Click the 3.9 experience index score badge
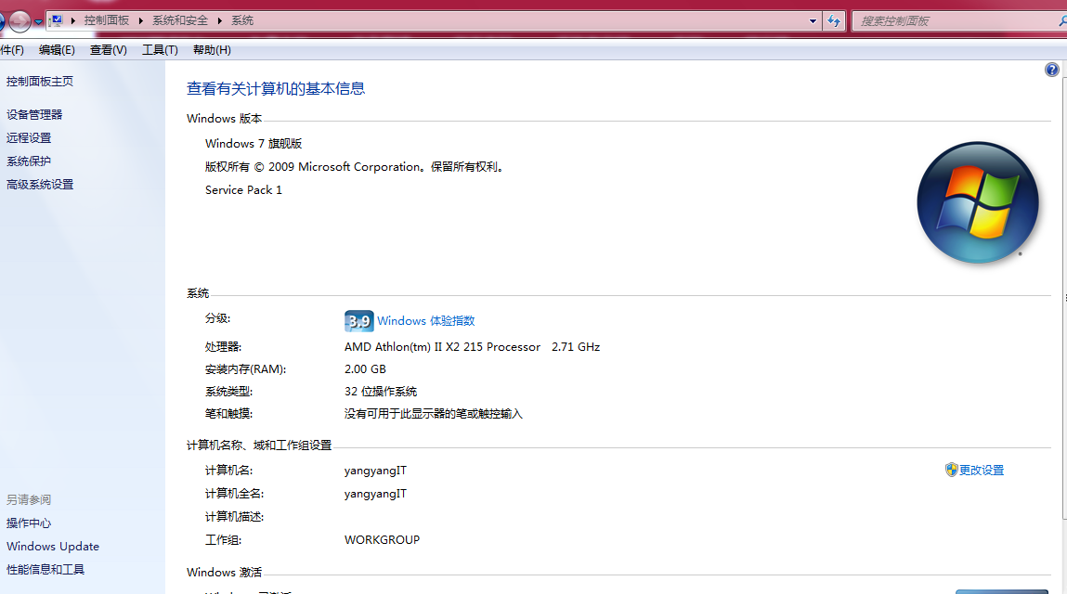This screenshot has height=594, width=1067. (358, 320)
